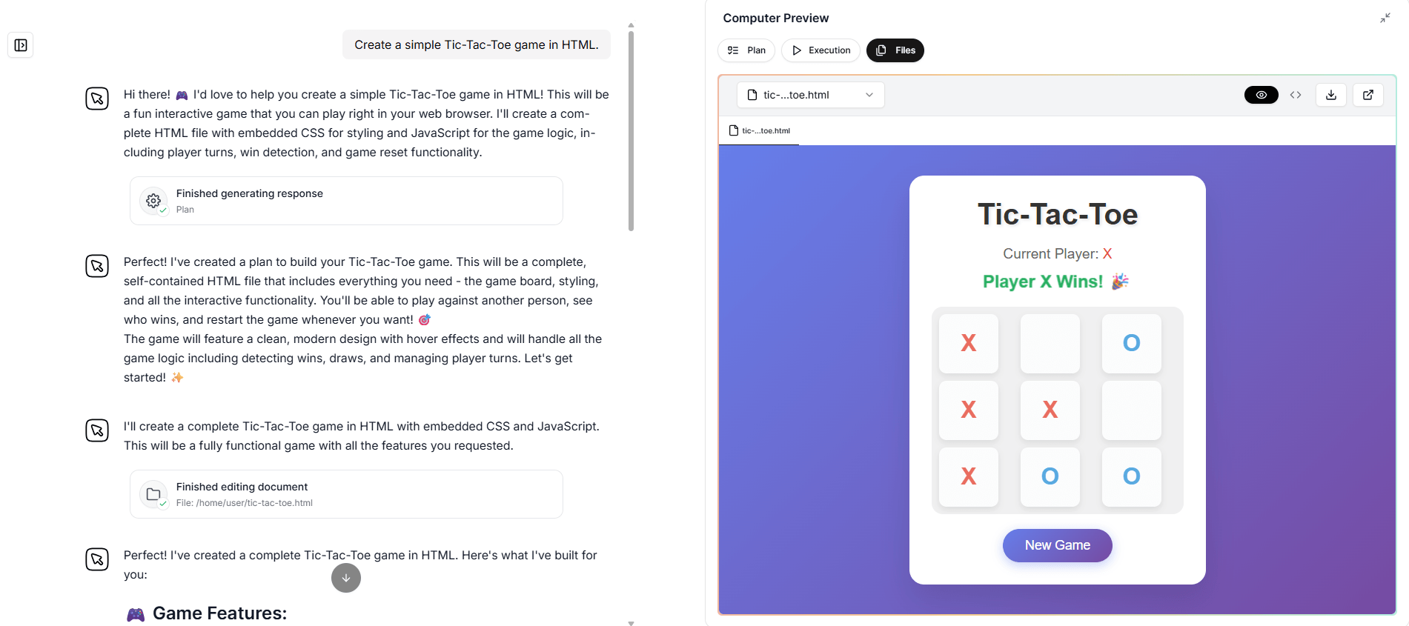Viewport: 1409px width, 626px height.
Task: Click the empty top-middle game cell
Action: (1050, 343)
